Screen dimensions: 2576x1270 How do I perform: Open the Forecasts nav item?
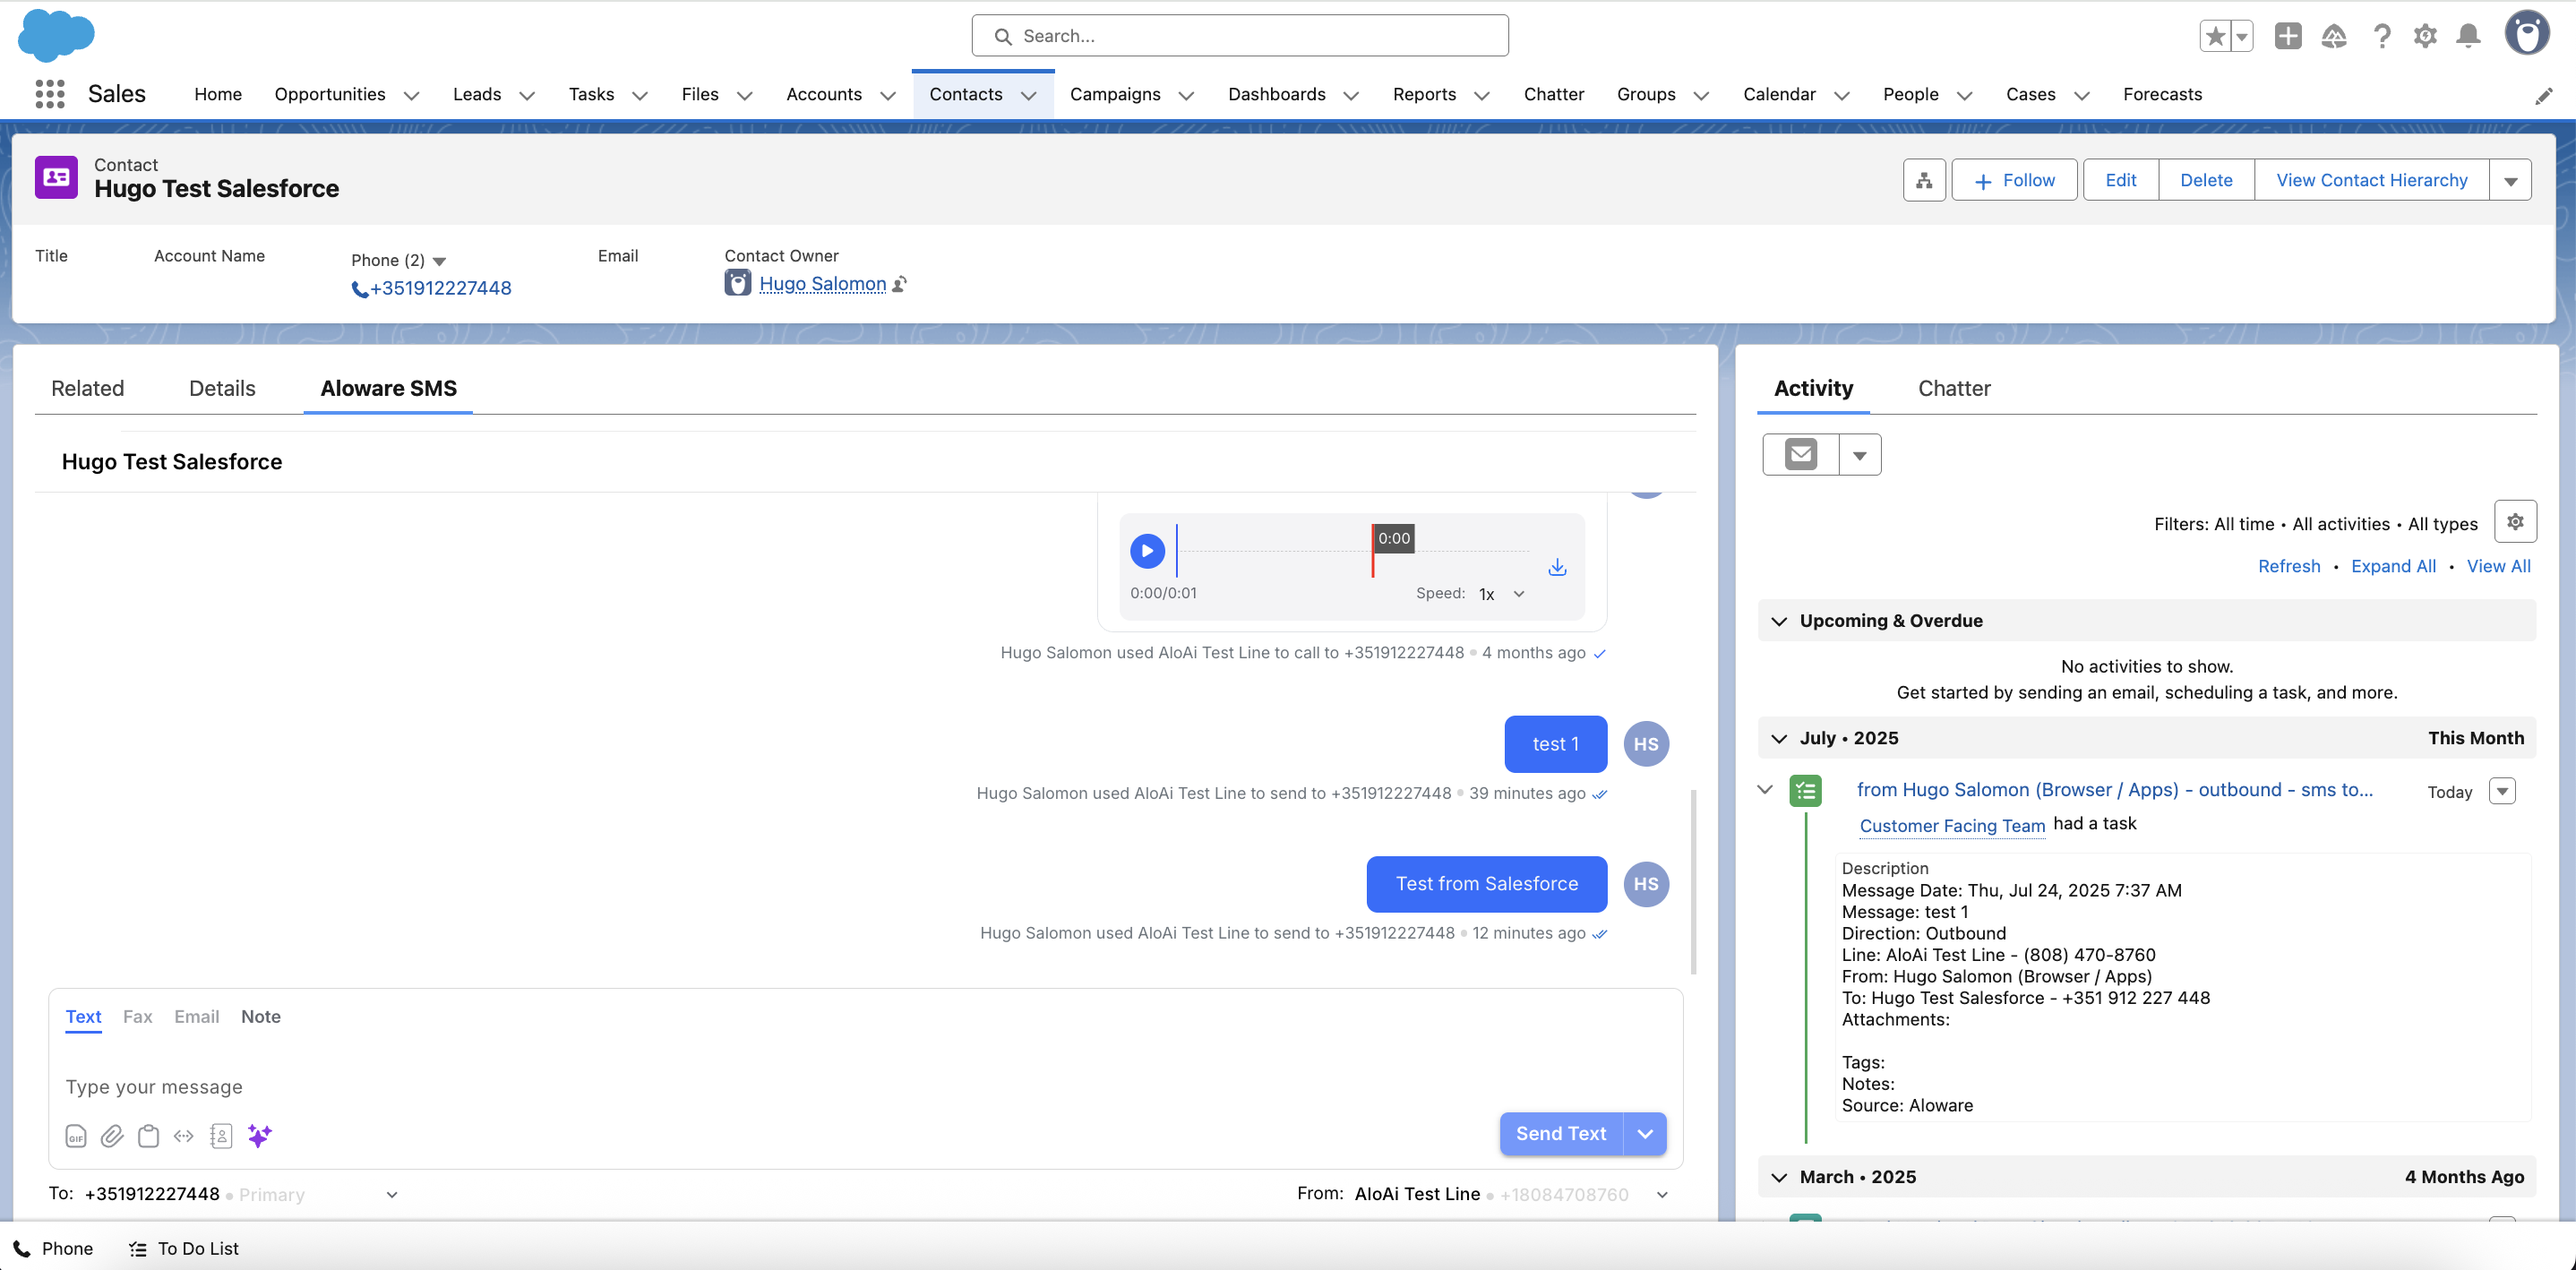pyautogui.click(x=2162, y=94)
